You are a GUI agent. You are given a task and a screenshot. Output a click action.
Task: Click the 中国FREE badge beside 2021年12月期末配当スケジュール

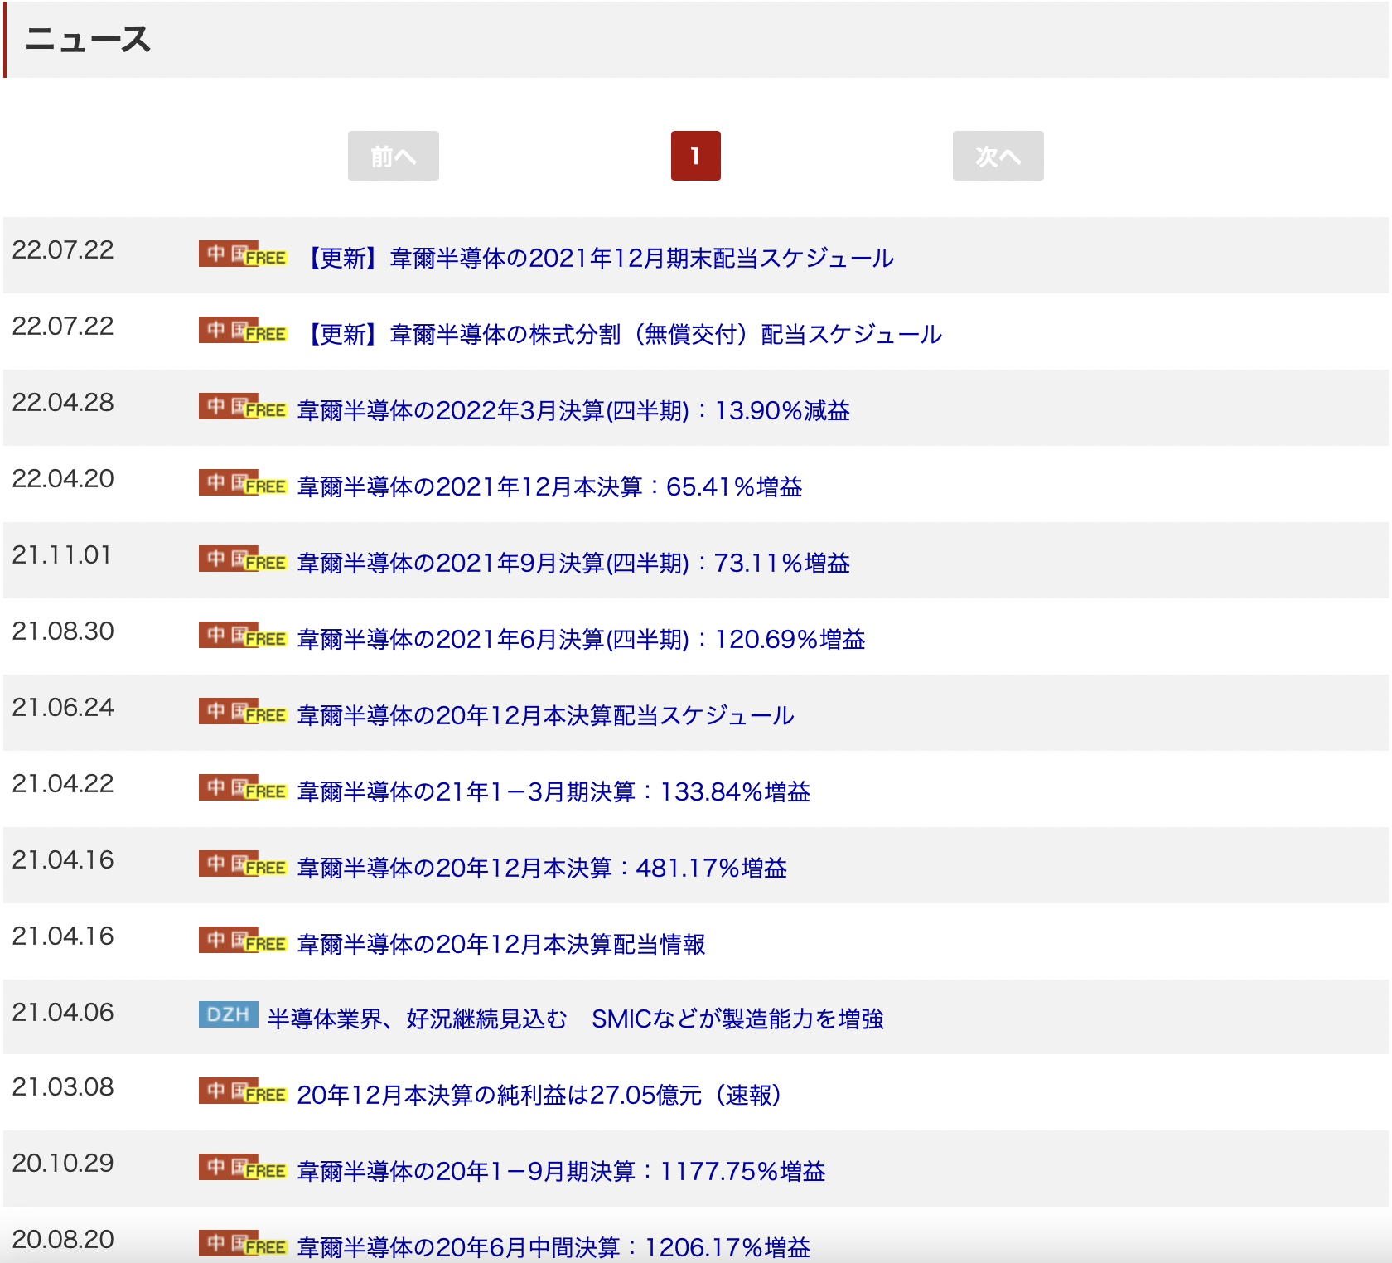243,254
